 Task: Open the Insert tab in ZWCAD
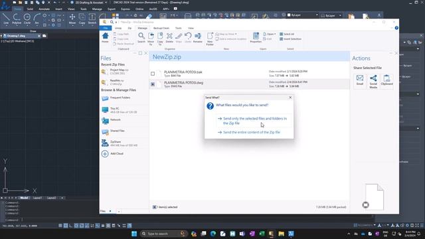(58, 9)
